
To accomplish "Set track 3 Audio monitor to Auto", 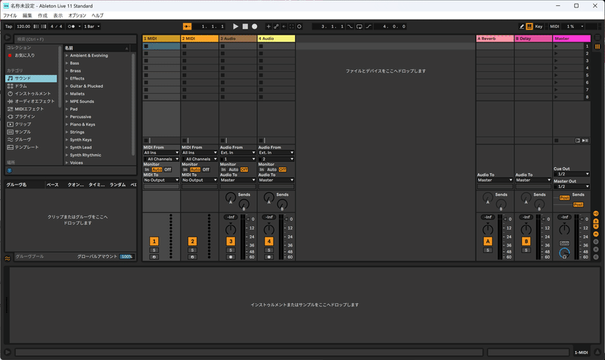I will [234, 169].
